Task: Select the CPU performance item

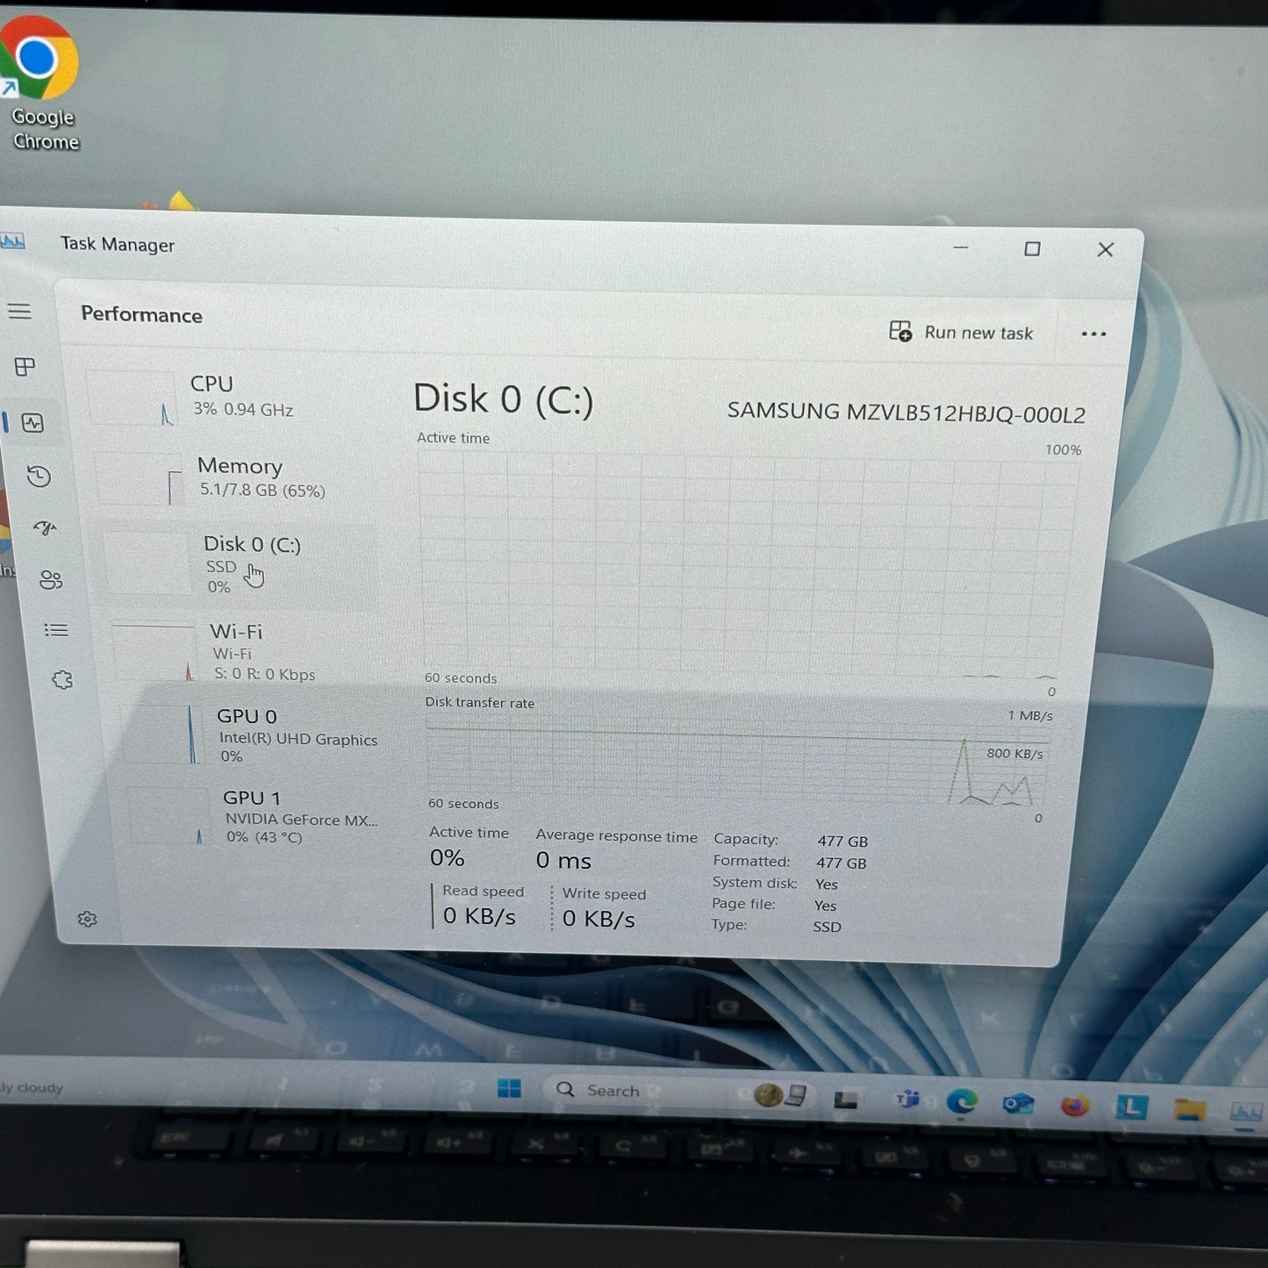Action: click(x=230, y=397)
